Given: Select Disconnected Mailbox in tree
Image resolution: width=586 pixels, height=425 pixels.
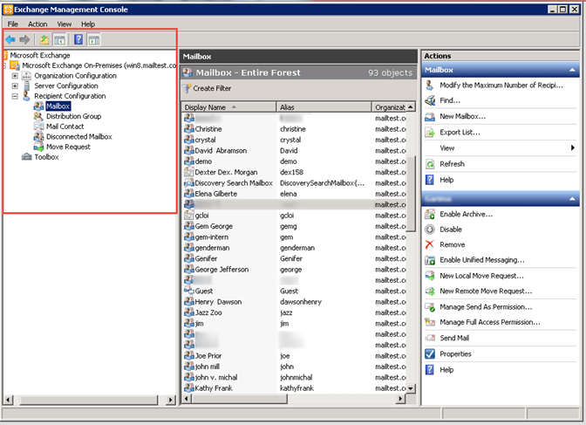Looking at the screenshot, I should click(79, 136).
